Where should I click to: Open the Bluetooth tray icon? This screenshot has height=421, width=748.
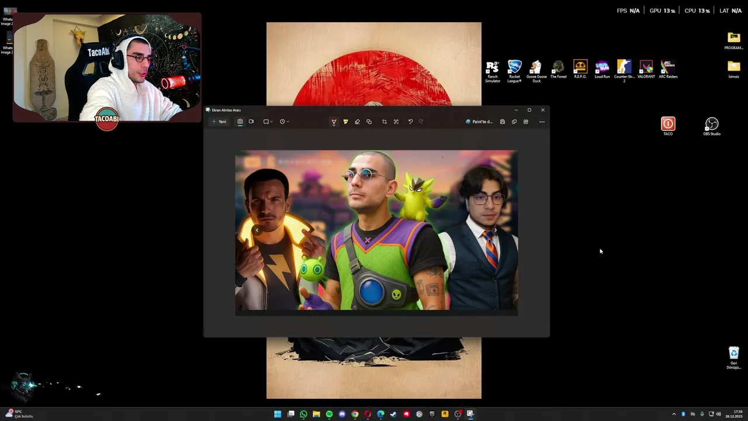(683, 414)
